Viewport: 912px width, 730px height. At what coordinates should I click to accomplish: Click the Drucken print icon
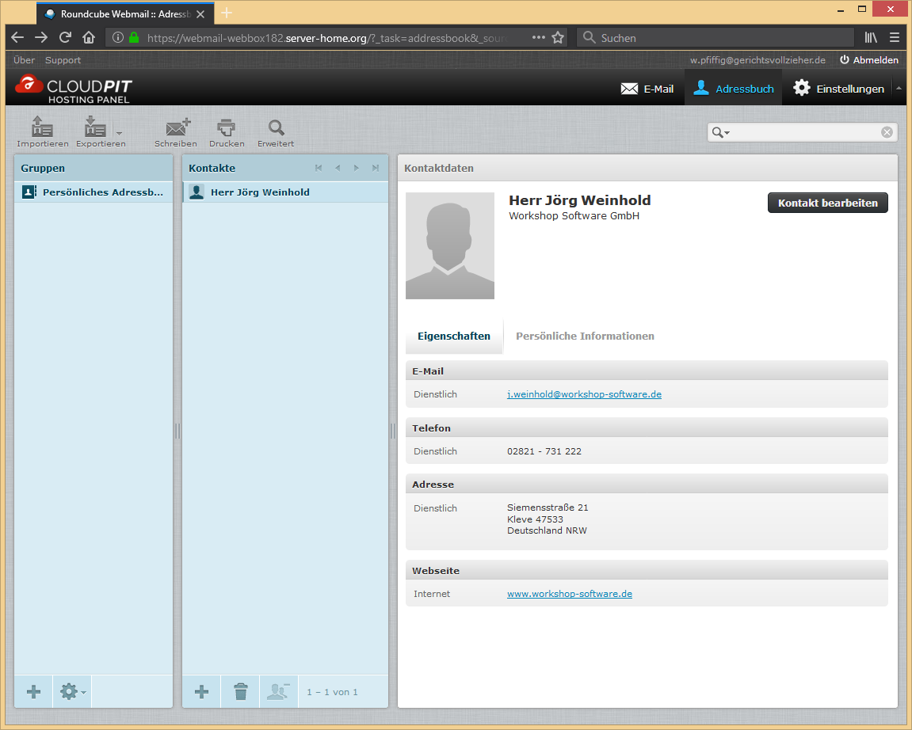click(x=227, y=131)
